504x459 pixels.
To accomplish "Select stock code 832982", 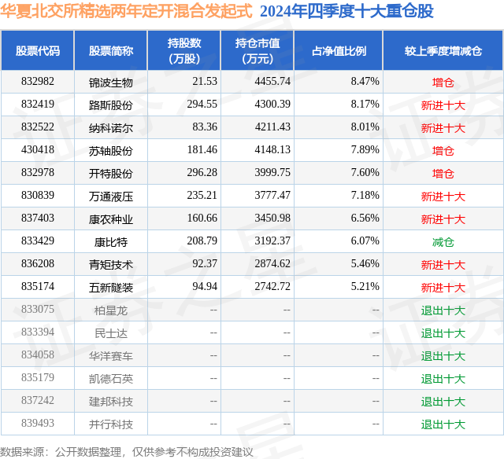I will coord(38,82).
